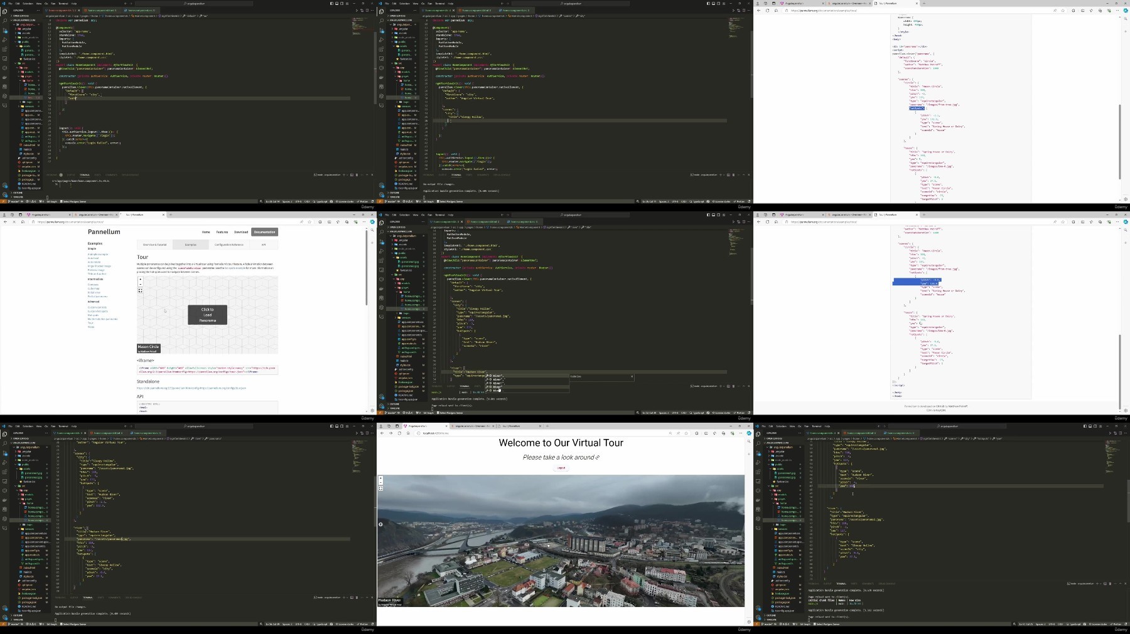Toggle Primary Side Bar in top-left VS Code
The image size is (1130, 634).
coord(331,3)
